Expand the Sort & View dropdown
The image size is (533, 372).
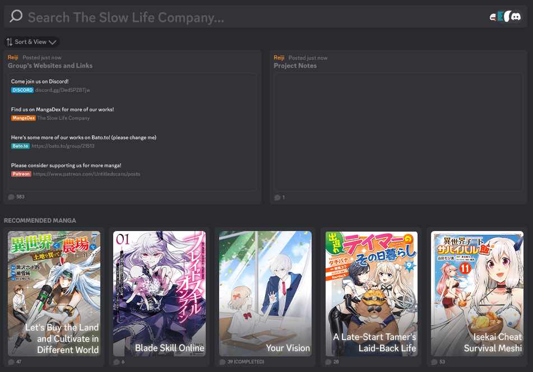[x=31, y=42]
